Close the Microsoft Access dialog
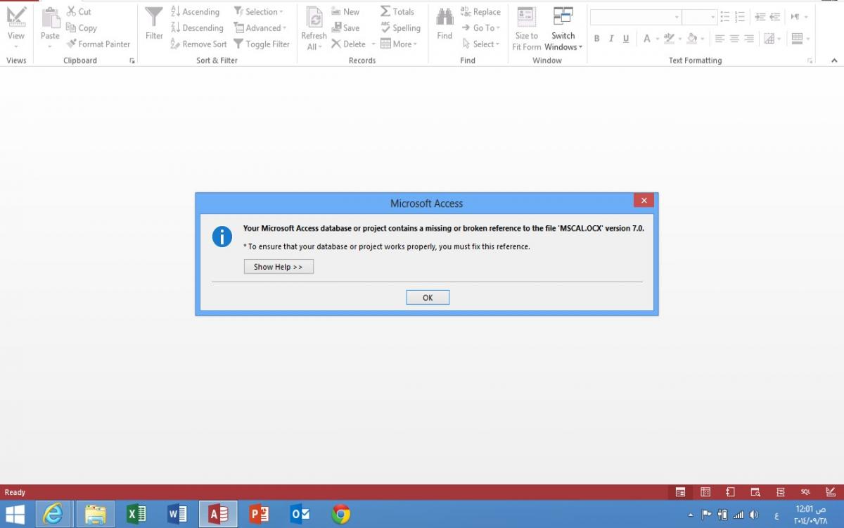This screenshot has width=844, height=528. click(644, 201)
